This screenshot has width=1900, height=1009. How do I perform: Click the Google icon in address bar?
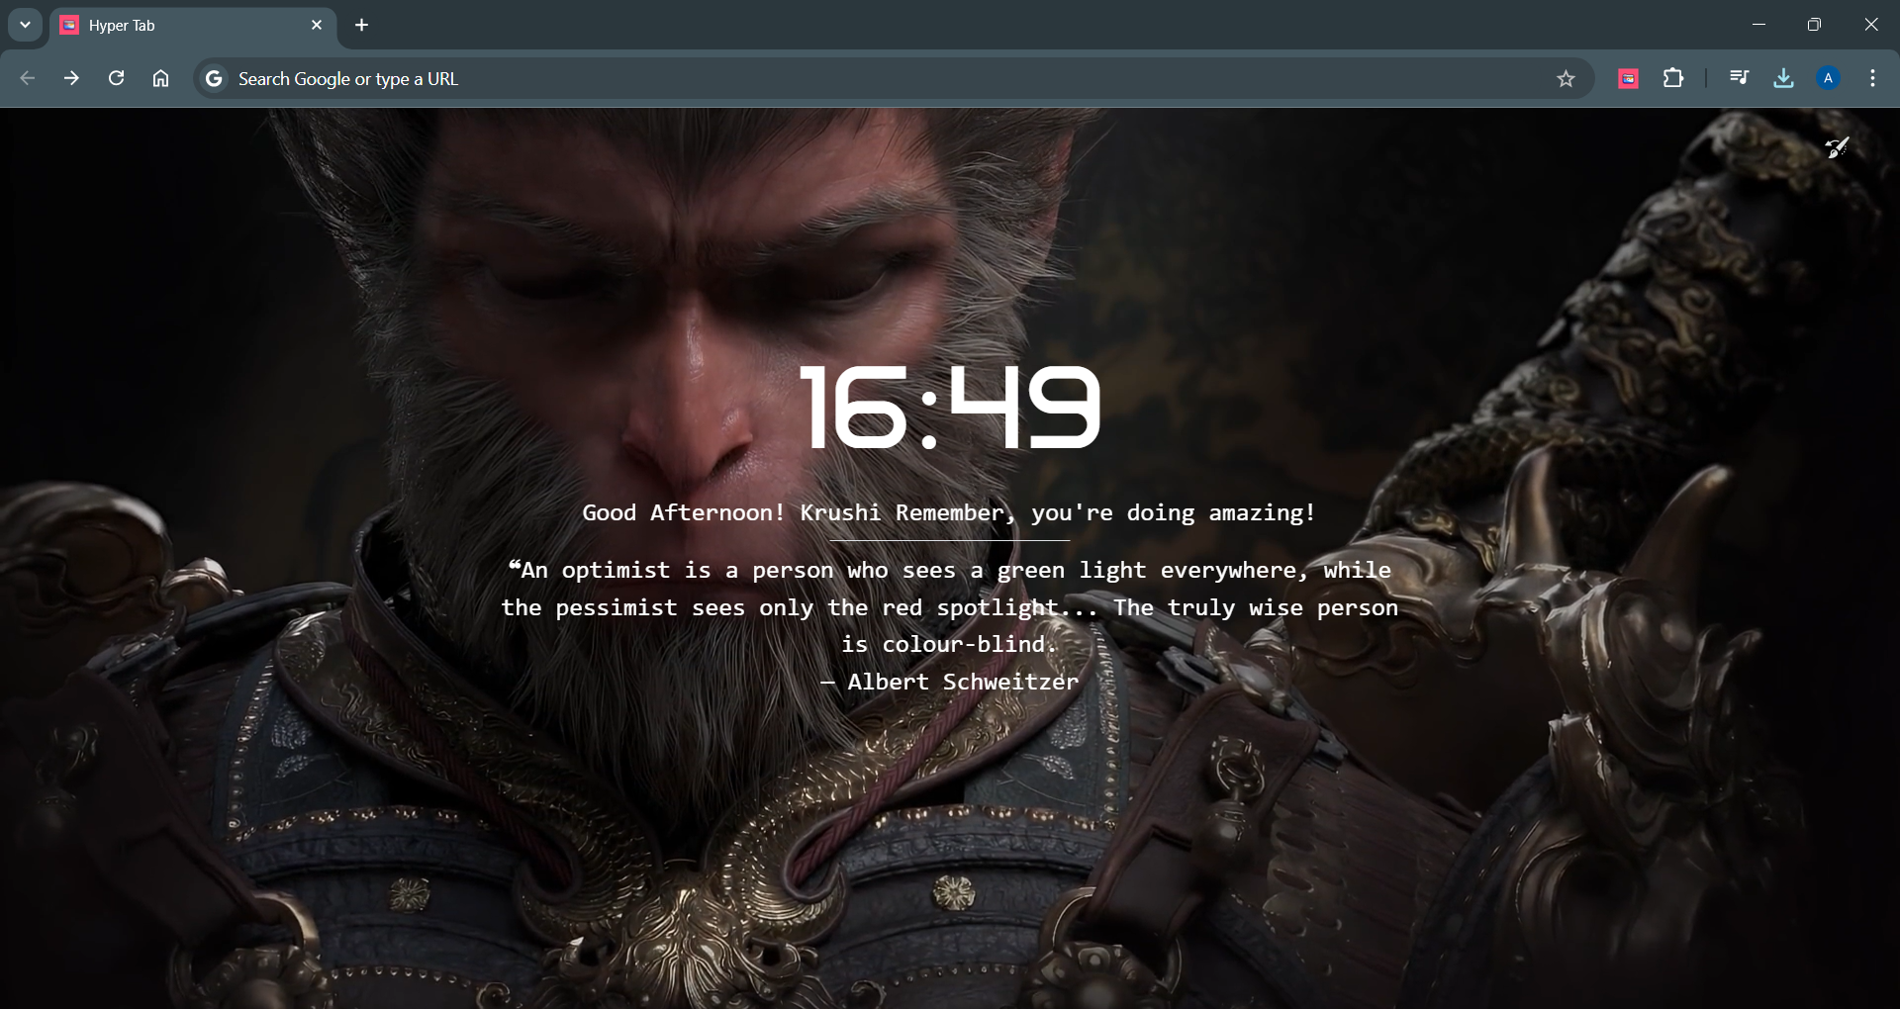(214, 78)
